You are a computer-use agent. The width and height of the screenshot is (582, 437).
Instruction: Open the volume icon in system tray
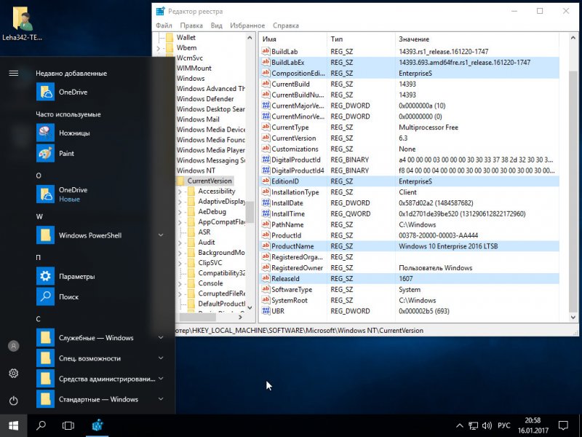tap(487, 426)
